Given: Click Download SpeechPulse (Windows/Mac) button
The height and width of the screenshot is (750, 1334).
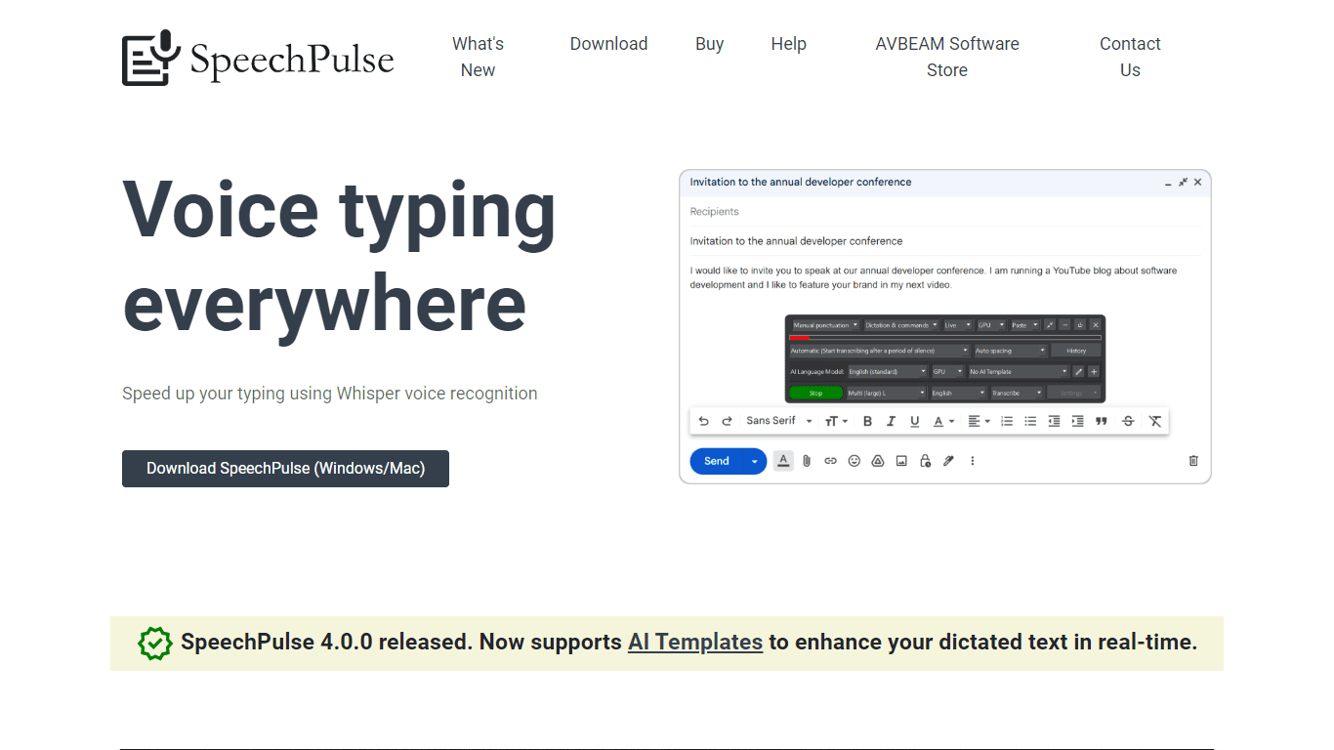Looking at the screenshot, I should pyautogui.click(x=285, y=469).
